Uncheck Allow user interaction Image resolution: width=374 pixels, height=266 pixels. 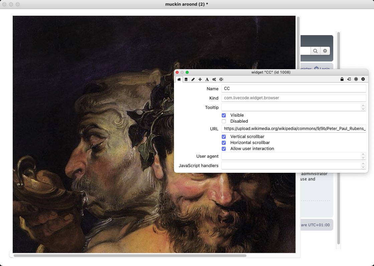(x=224, y=149)
